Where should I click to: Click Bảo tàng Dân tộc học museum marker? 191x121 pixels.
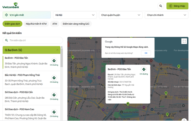point(99,78)
